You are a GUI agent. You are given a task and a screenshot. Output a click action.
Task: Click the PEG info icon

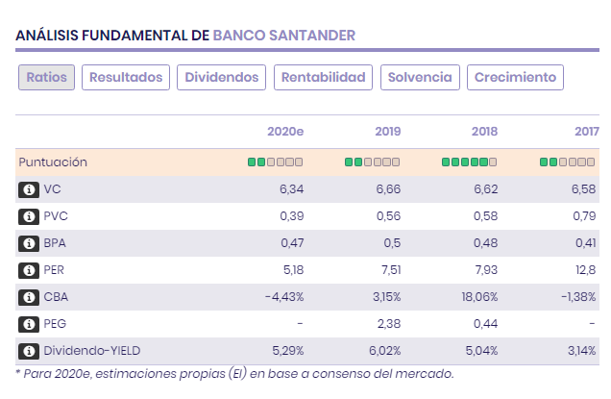click(28, 324)
